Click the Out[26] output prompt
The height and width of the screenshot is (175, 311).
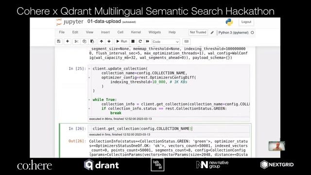77,141
